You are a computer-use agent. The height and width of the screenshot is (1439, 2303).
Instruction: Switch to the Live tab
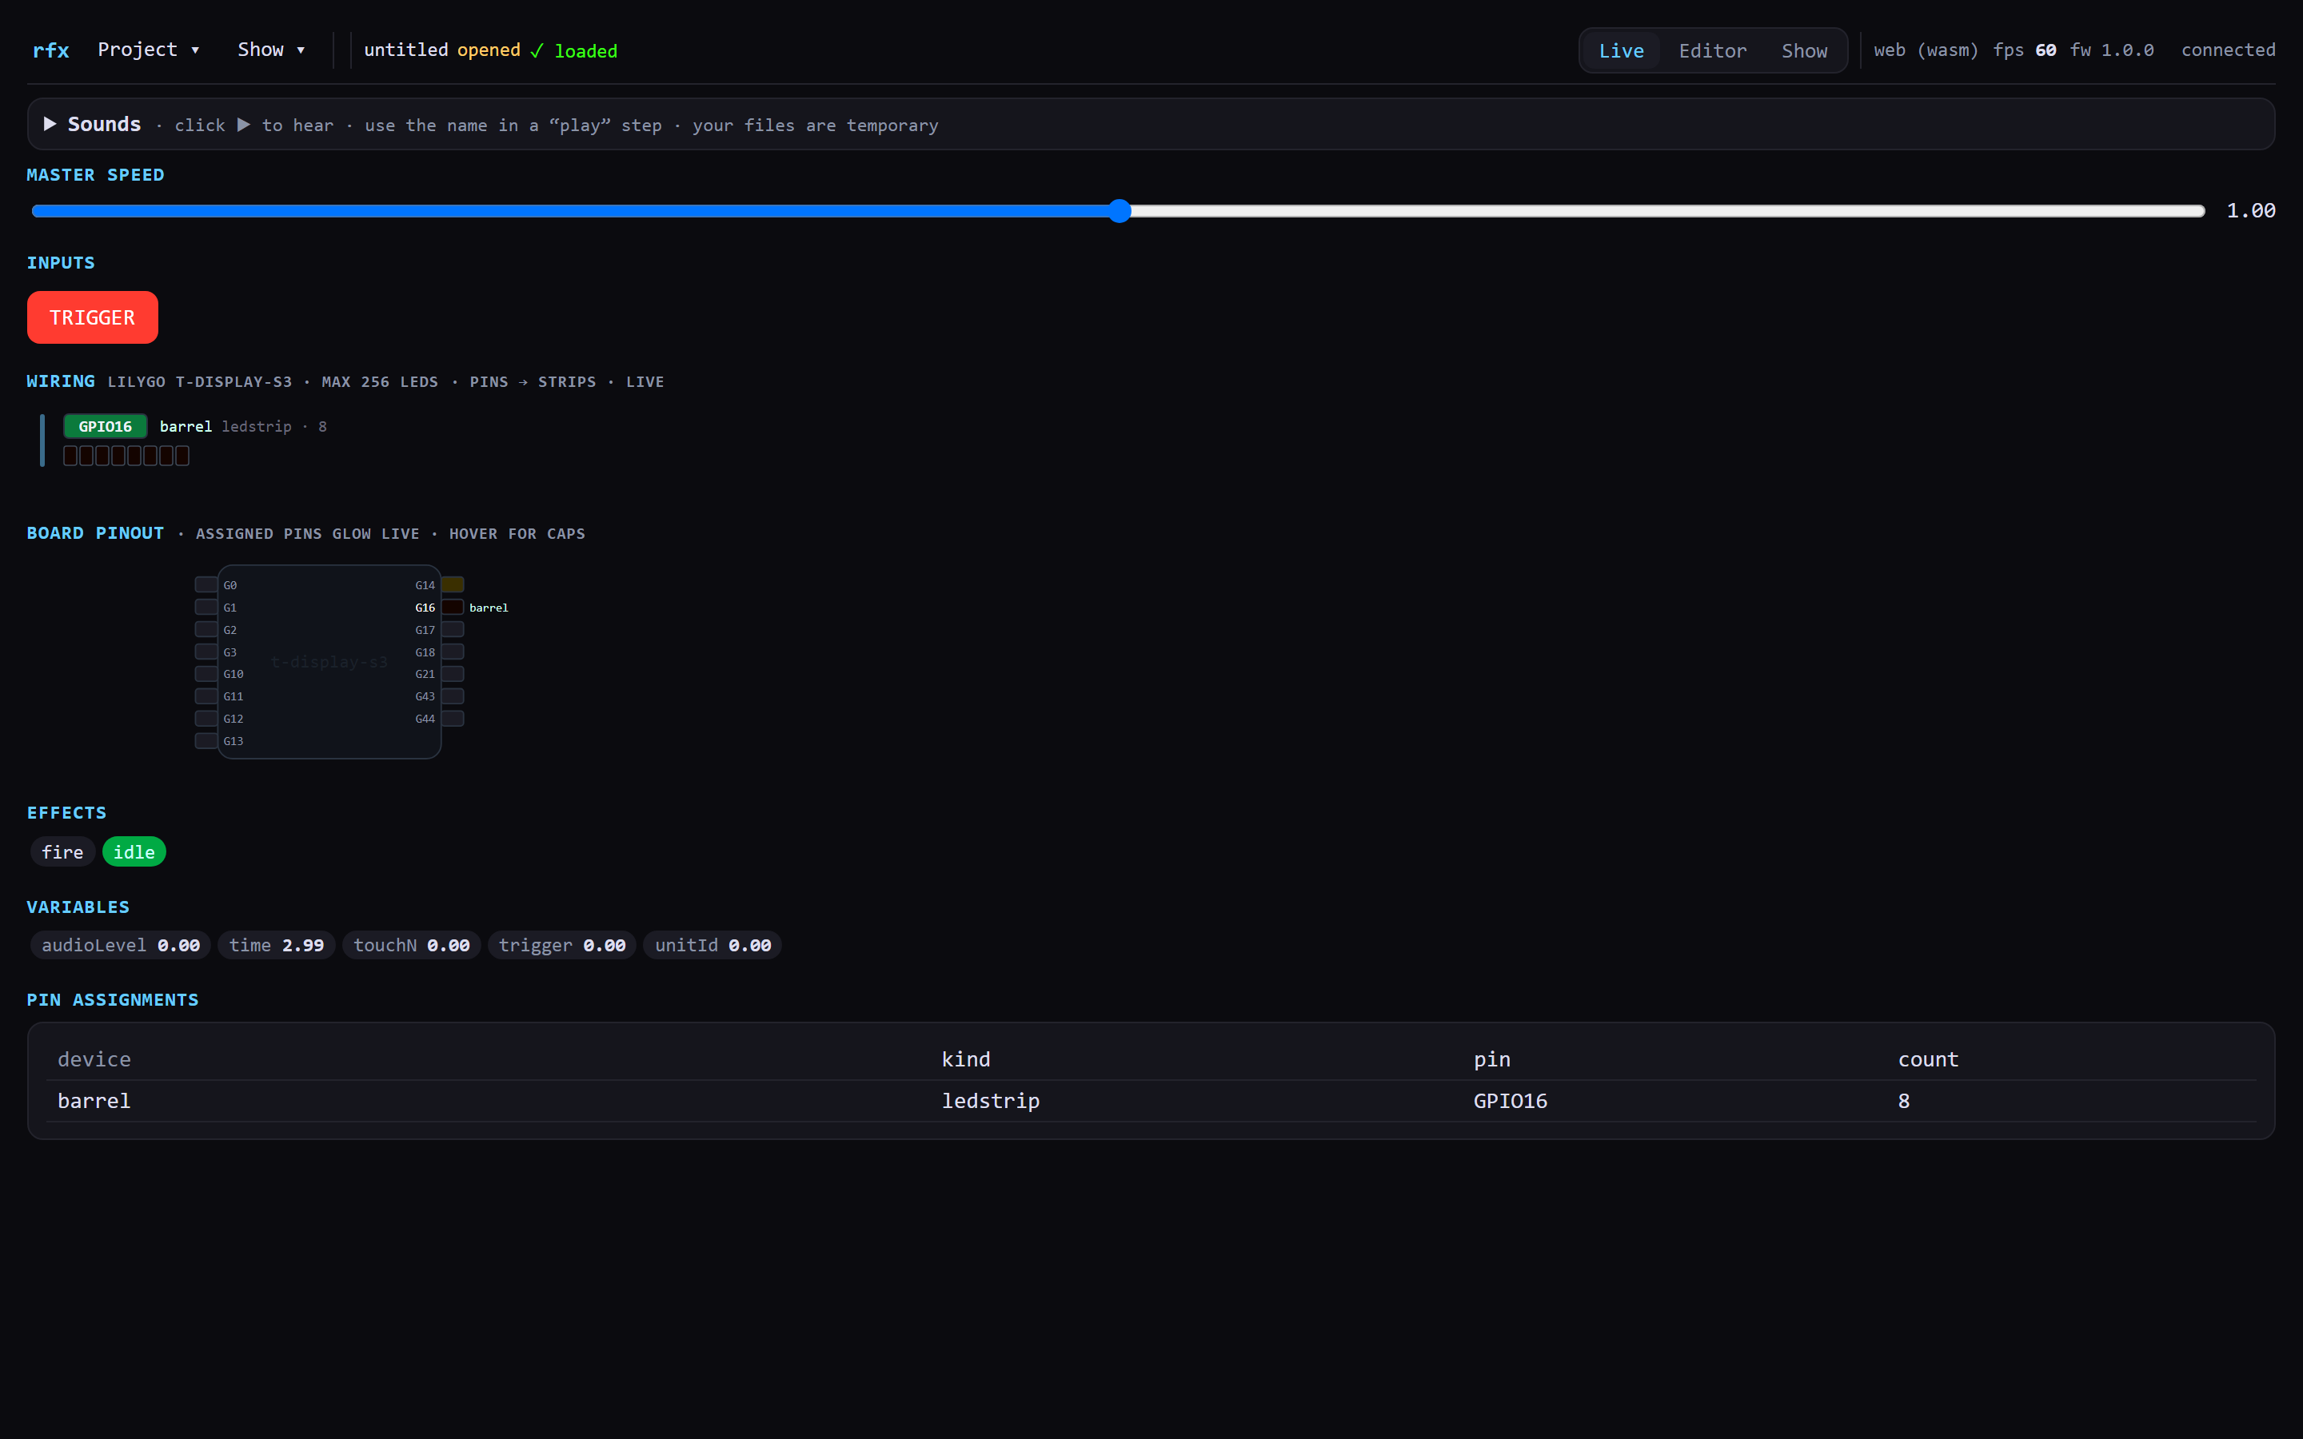click(1621, 50)
